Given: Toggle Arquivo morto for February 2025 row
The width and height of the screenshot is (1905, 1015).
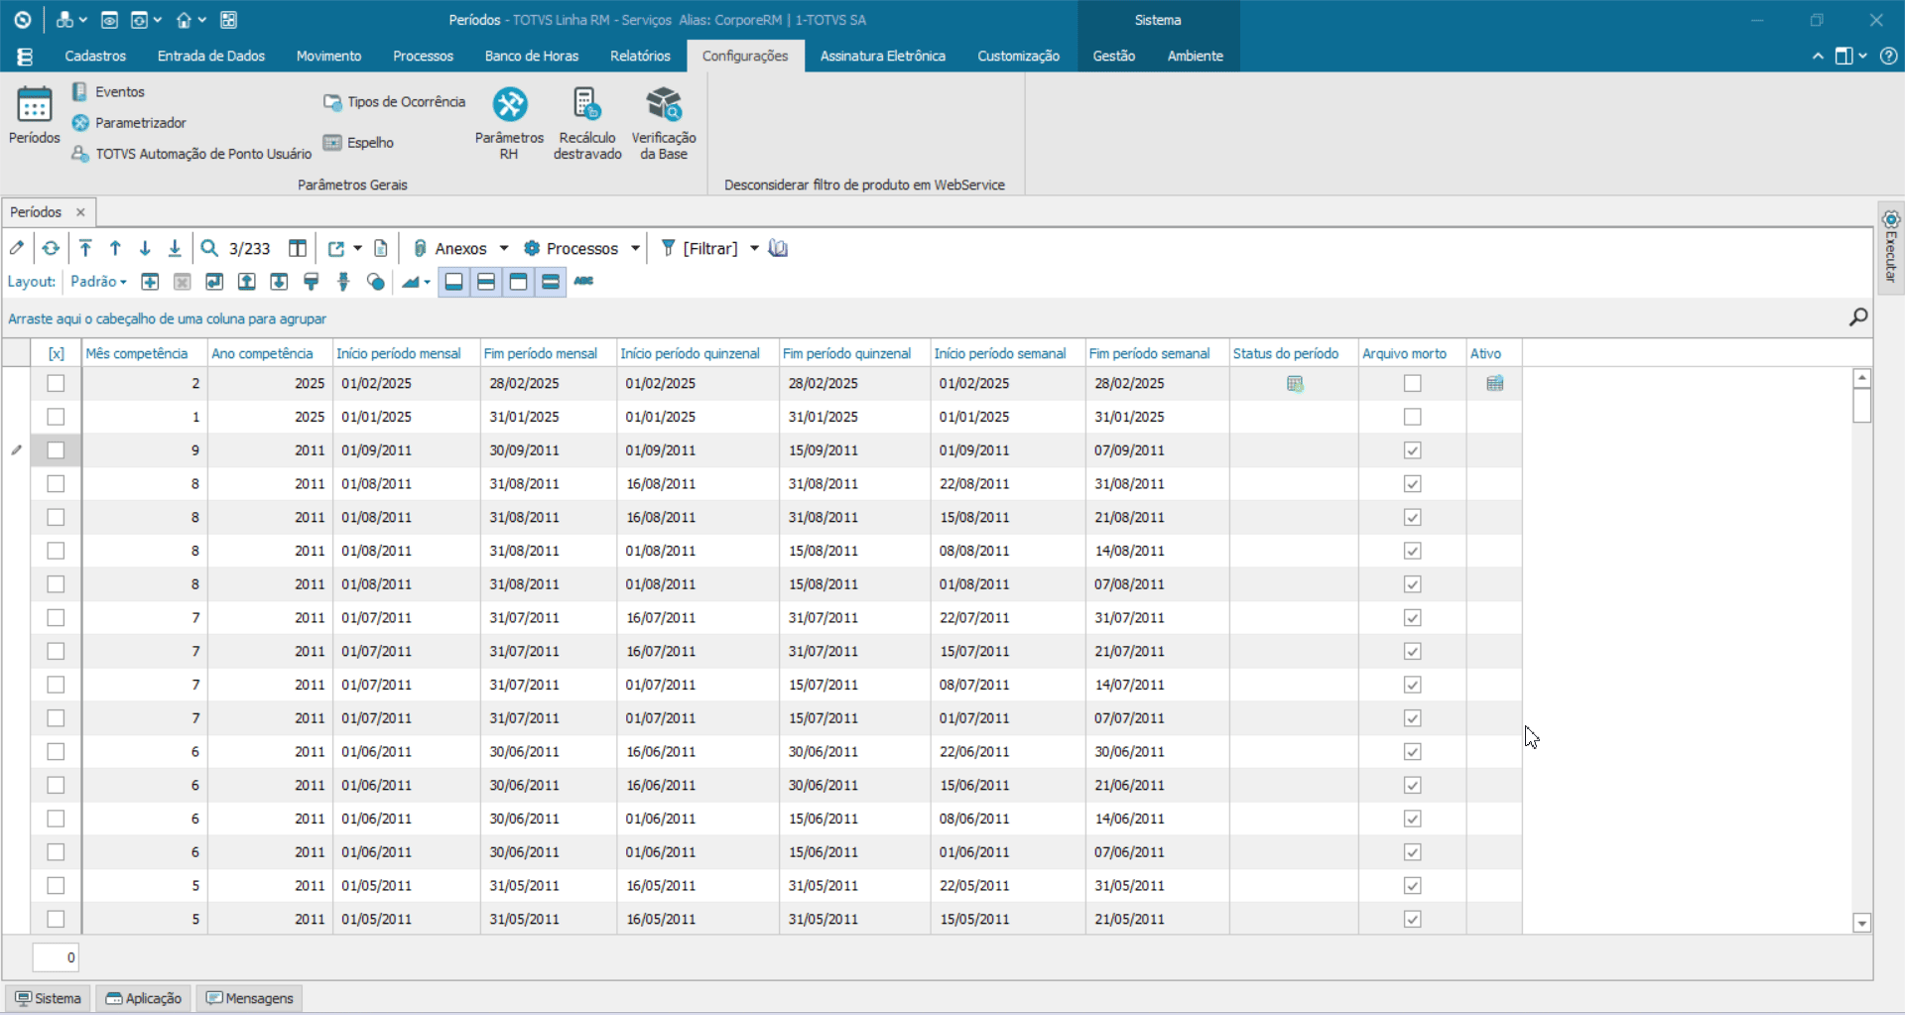Looking at the screenshot, I should coord(1413,383).
